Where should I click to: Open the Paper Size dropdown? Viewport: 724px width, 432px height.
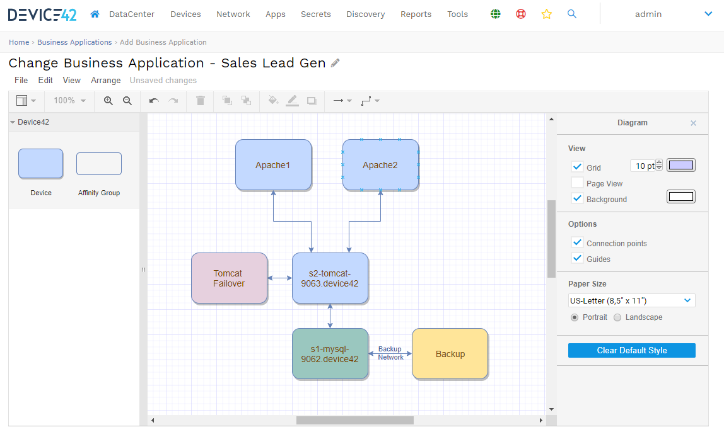click(x=632, y=300)
